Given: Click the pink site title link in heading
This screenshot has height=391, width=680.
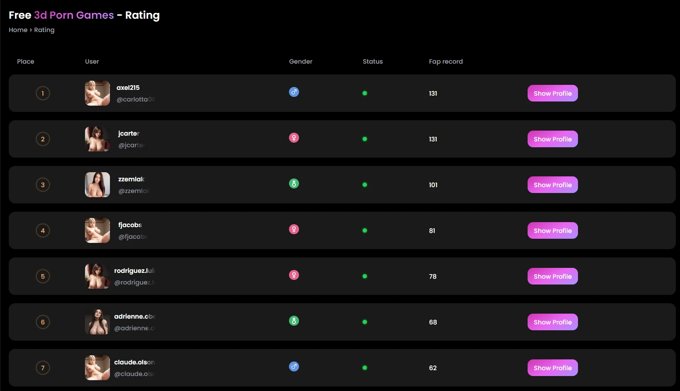Looking at the screenshot, I should tap(74, 15).
